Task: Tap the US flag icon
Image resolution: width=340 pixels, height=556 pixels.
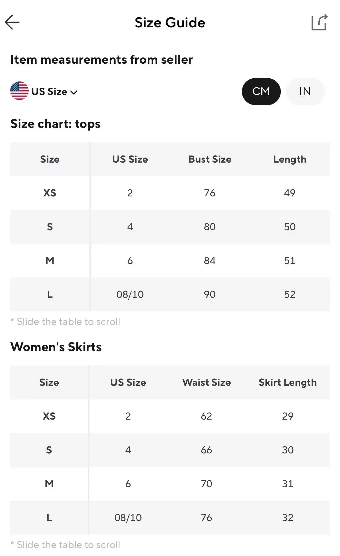Action: [19, 91]
